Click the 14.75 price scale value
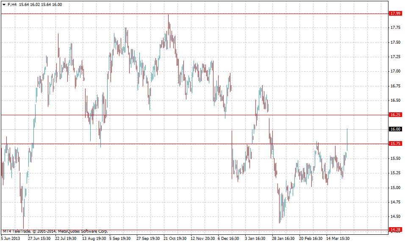The width and height of the screenshot is (405, 242). (395, 202)
